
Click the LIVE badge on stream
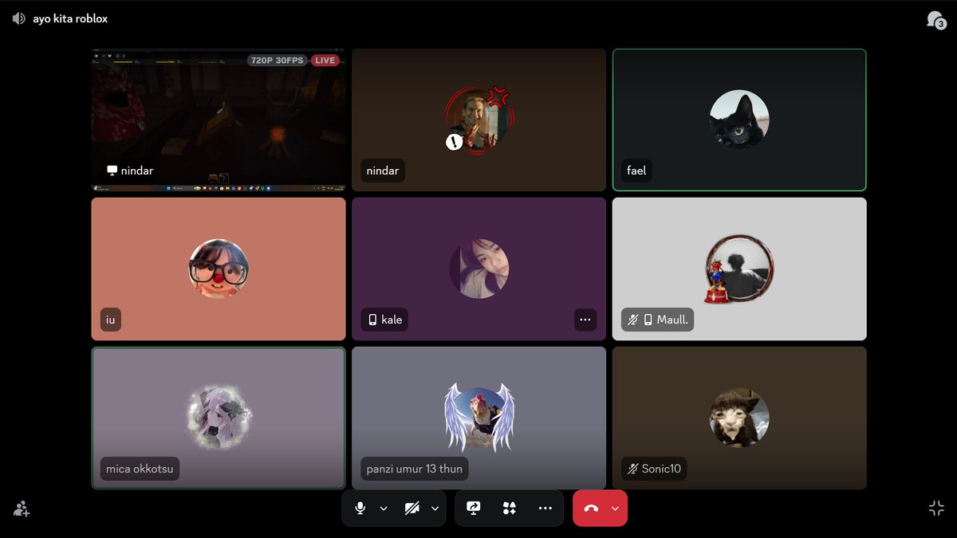pyautogui.click(x=325, y=61)
